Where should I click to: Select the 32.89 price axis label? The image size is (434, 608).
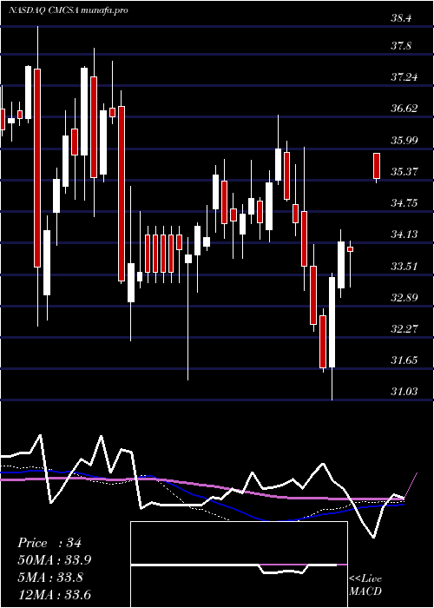(x=404, y=298)
